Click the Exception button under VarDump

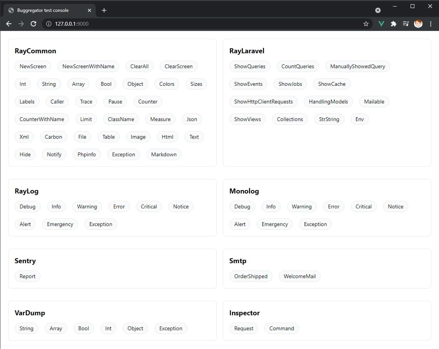point(171,329)
